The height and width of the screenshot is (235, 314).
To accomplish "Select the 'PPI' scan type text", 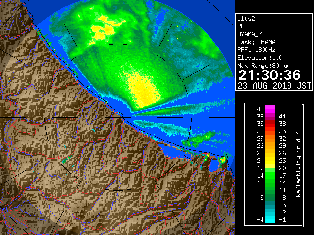I will [242, 26].
